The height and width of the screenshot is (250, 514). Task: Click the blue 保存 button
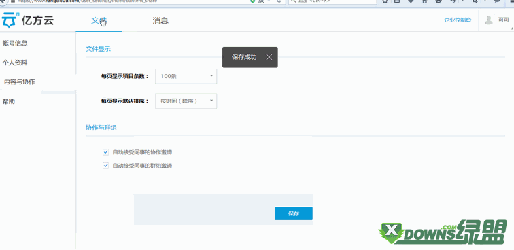(x=294, y=213)
